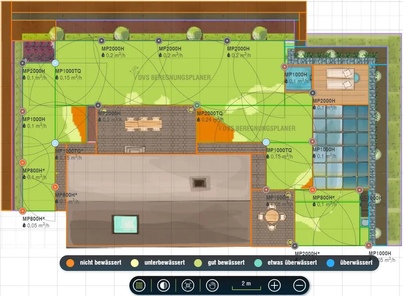Select the MP2000H sprinkler left of flower bed

coord(23,63)
